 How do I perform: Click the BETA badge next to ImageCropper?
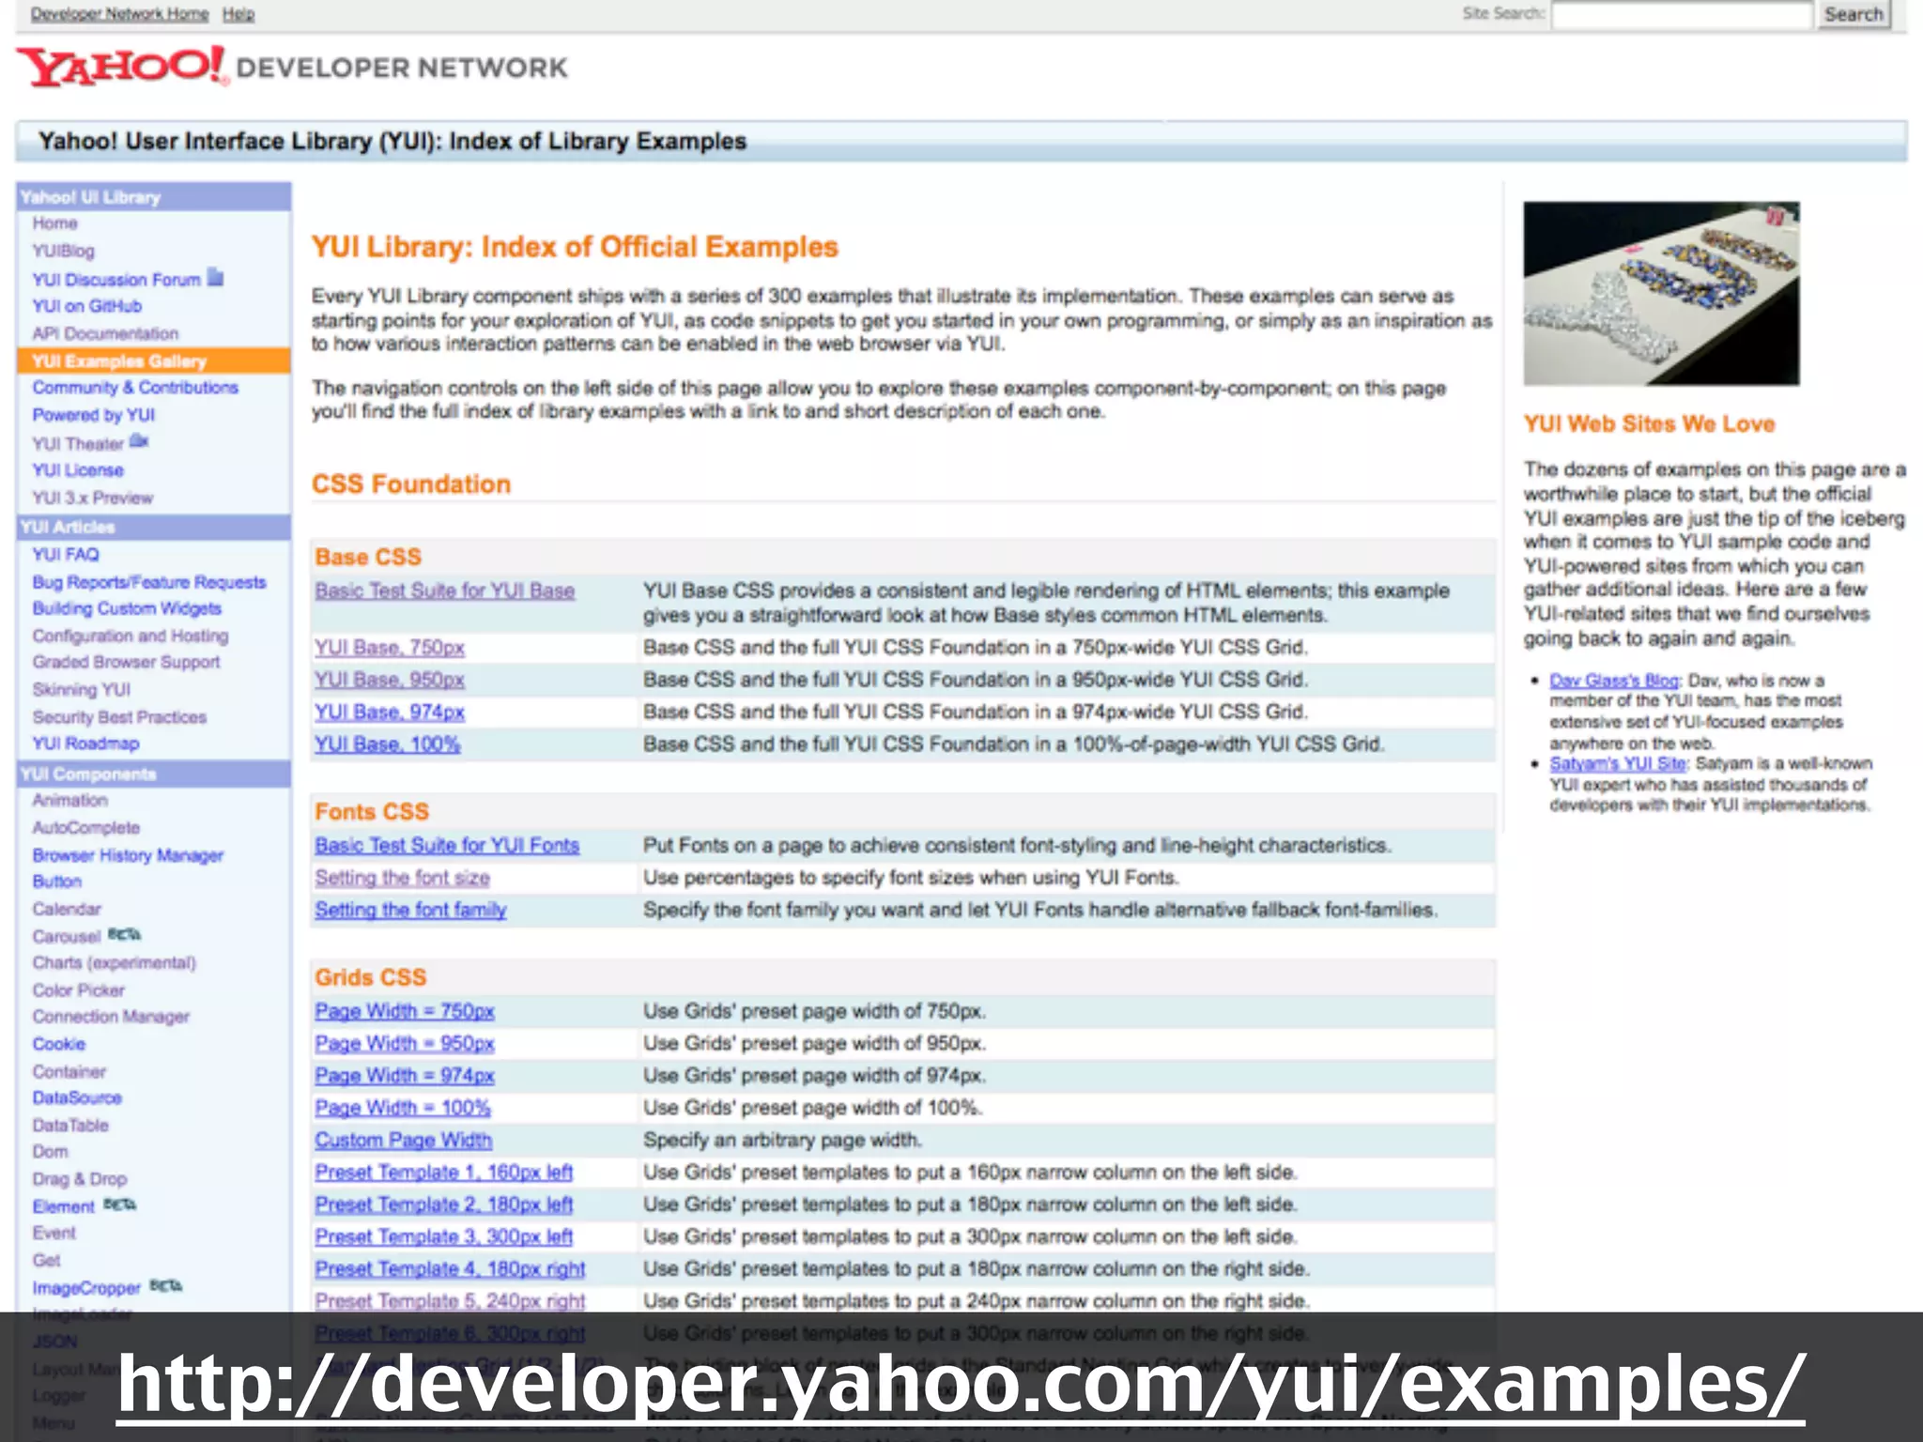coord(165,1285)
